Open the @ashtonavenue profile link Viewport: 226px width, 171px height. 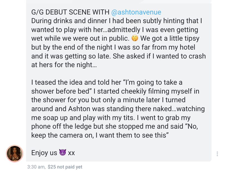pos(136,12)
